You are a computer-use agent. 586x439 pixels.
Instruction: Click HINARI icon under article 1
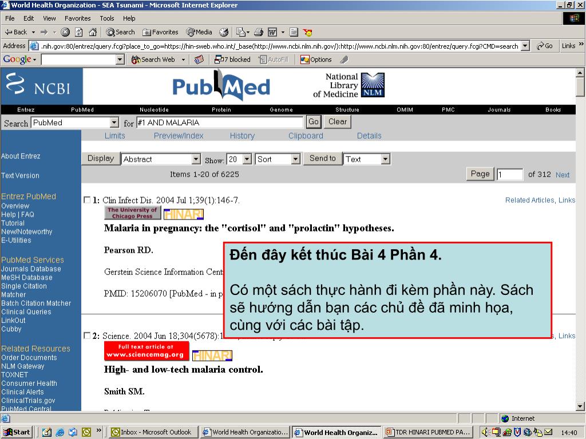click(184, 214)
